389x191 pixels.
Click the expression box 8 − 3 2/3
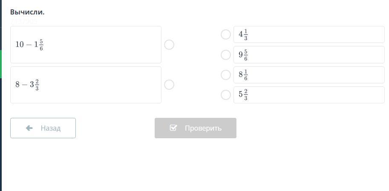tap(86, 85)
